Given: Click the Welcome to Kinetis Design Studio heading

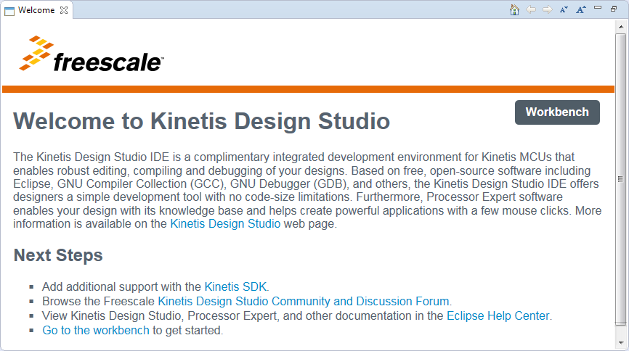Looking at the screenshot, I should [x=201, y=121].
